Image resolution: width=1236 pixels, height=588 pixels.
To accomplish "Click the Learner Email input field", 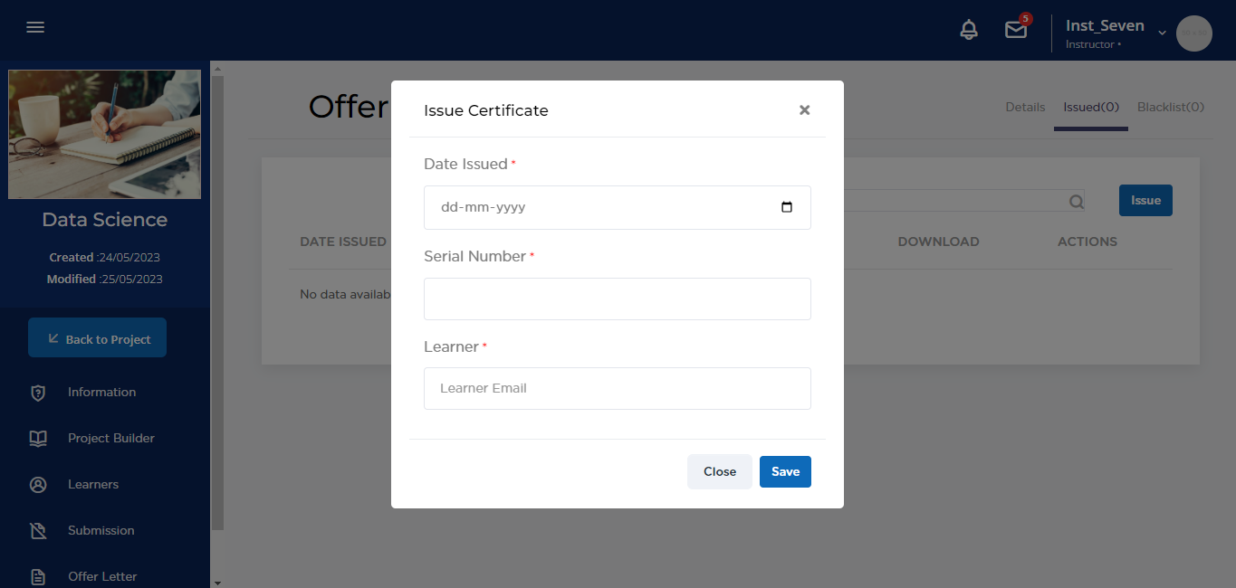I will click(617, 388).
